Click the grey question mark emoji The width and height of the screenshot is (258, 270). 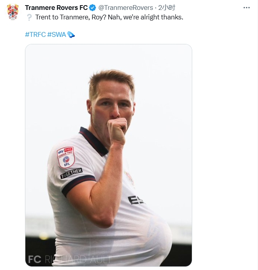(29, 17)
